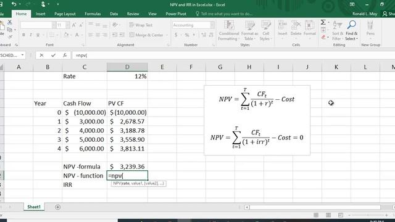
Task: Click horizontal scrollbar left arrow
Action: coord(247,207)
